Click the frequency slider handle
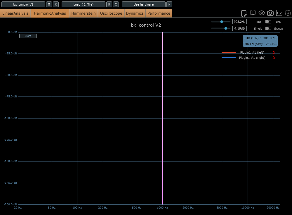The image size is (292, 215). click(x=222, y=22)
